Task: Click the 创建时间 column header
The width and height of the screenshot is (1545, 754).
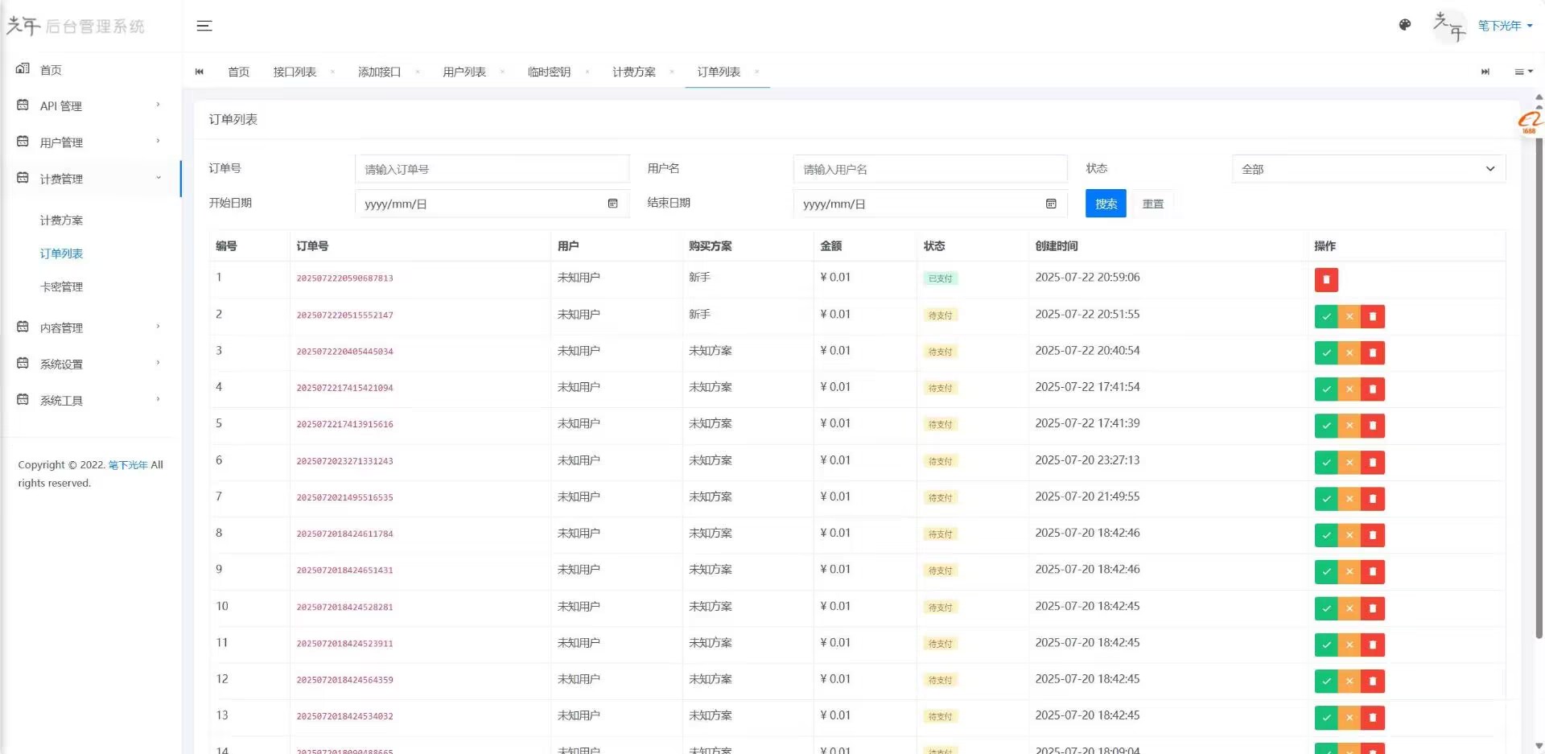Action: pyautogui.click(x=1056, y=245)
